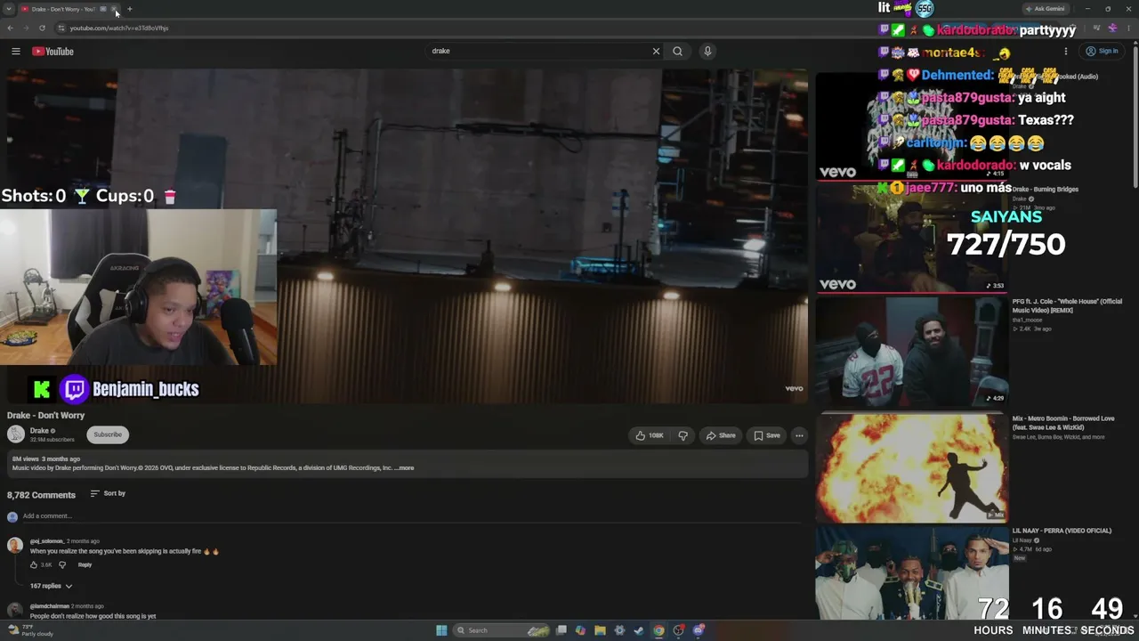Open the Mix - Metro Boomin - Borrowed Love title
This screenshot has height=641, width=1139.
pyautogui.click(x=1063, y=423)
